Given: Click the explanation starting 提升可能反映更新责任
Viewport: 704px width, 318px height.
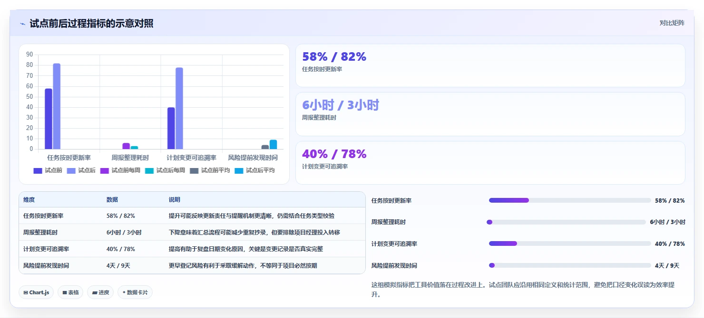Looking at the screenshot, I should click(x=252, y=215).
